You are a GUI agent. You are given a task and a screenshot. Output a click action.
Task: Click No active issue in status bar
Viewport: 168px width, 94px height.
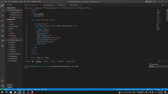pos(20,89)
